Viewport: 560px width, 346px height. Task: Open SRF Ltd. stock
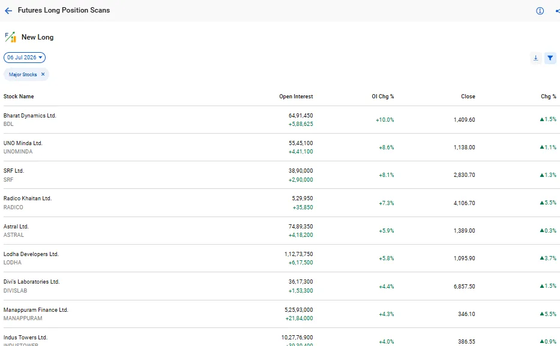pyautogui.click(x=14, y=170)
